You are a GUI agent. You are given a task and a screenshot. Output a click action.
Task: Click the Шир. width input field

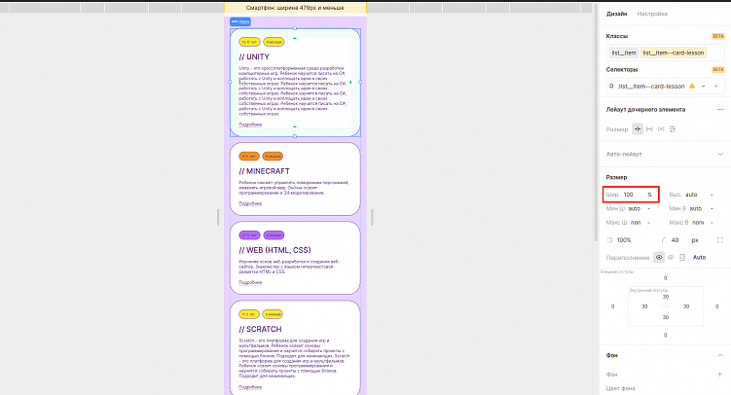(x=631, y=195)
